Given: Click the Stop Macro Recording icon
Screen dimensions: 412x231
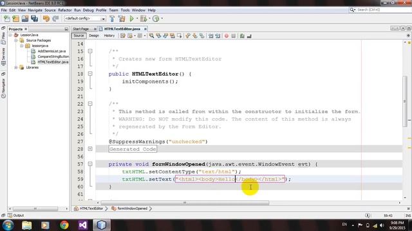Looking at the screenshot, I should 233,36.
